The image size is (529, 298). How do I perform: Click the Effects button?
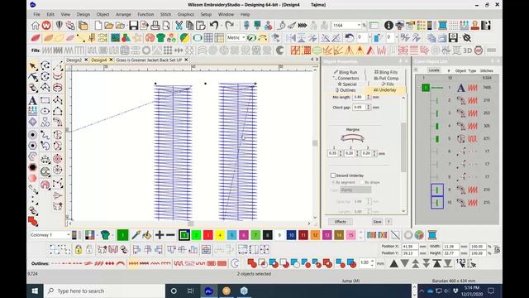(x=341, y=222)
